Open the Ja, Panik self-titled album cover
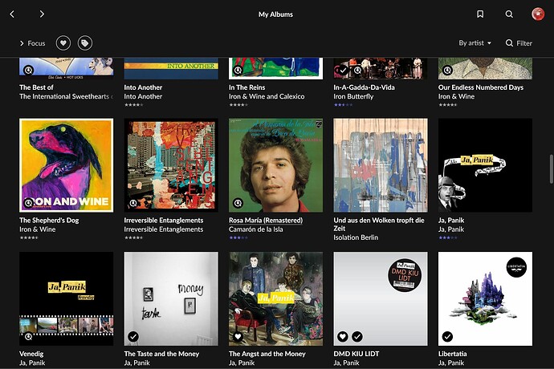This screenshot has width=554, height=369. click(x=485, y=165)
